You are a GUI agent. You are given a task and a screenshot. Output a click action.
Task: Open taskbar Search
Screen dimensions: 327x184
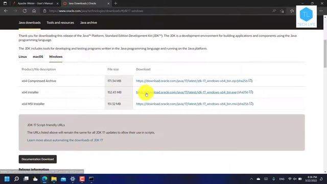[16, 179]
